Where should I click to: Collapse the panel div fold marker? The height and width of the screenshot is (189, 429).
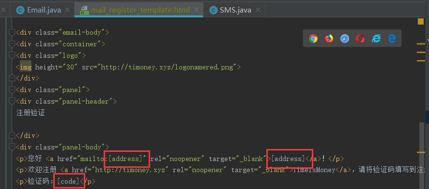[12, 90]
